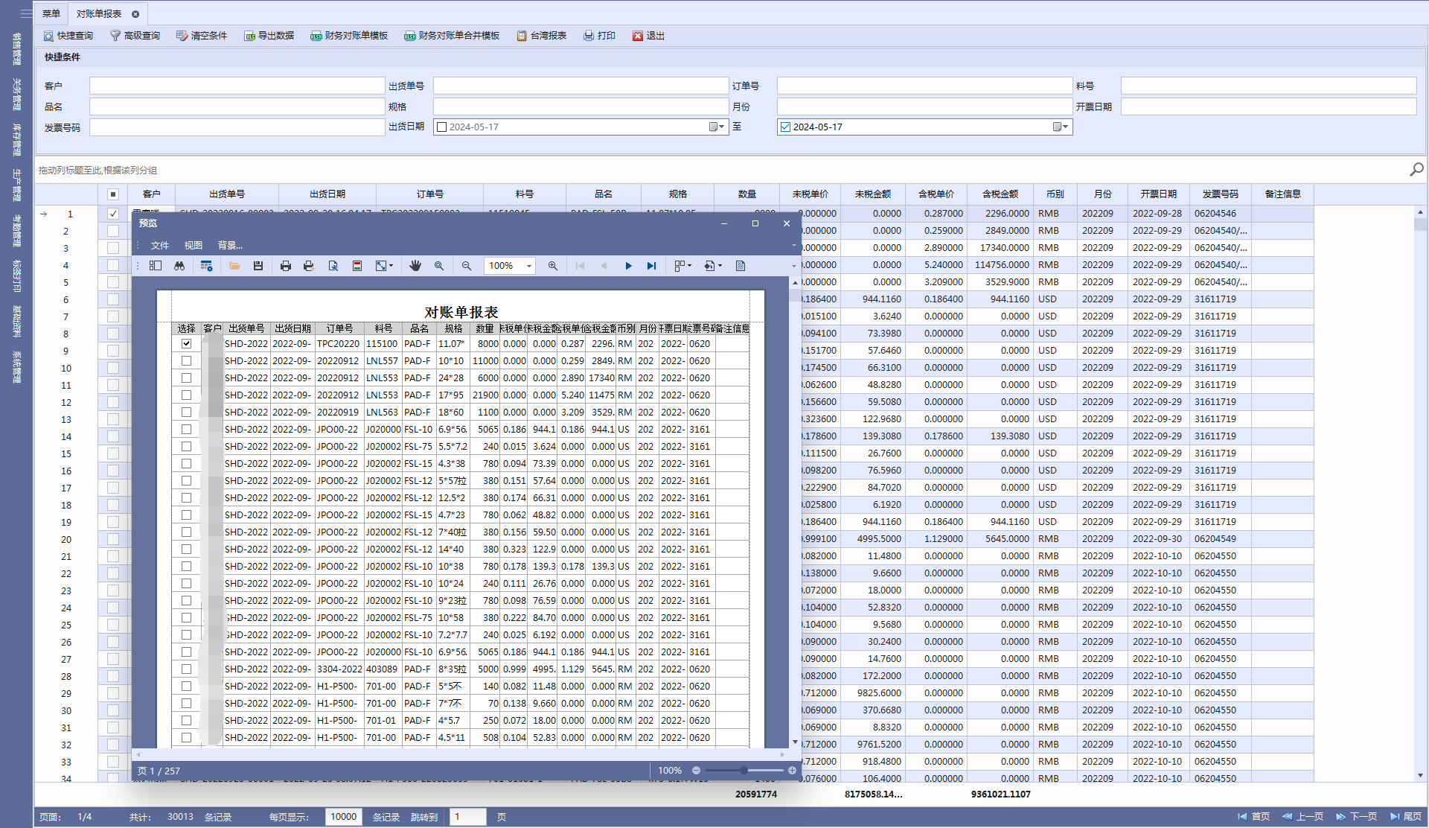Click the customize parameters icon in preview toolbar
The height and width of the screenshot is (828, 1429).
206,266
